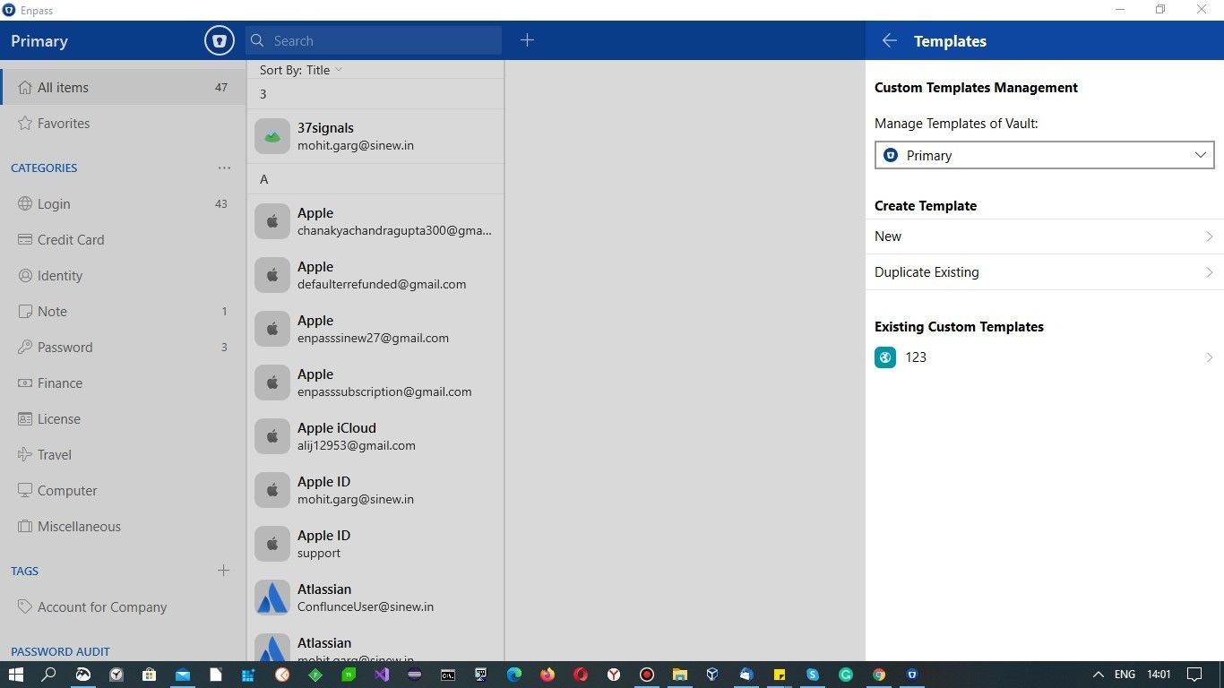Click the 37signals item icon
The width and height of the screenshot is (1224, 688).
(x=272, y=136)
